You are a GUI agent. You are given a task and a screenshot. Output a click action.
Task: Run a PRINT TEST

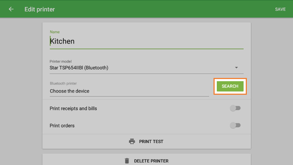coord(151,142)
